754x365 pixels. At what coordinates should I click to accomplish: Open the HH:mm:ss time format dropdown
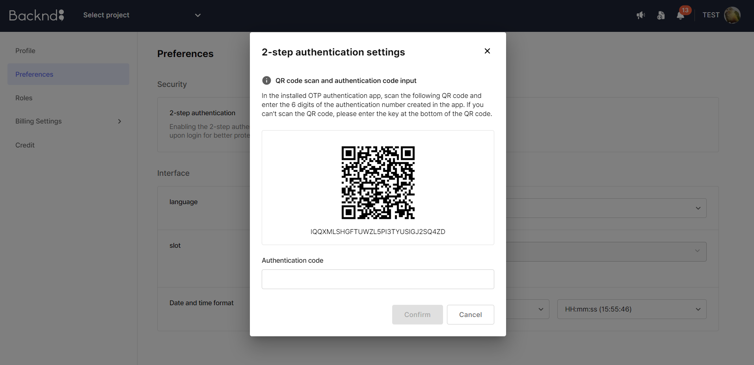631,309
